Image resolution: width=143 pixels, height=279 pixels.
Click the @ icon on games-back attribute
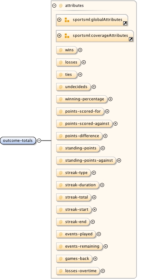[x=61, y=258]
